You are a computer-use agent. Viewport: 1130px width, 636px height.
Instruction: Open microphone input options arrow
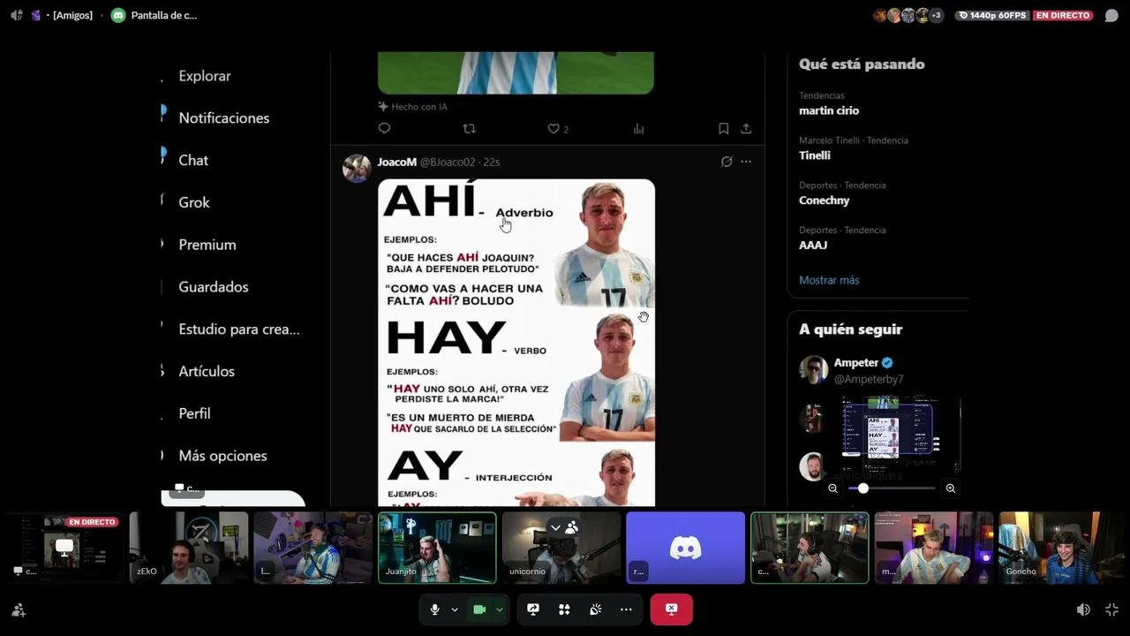pyautogui.click(x=455, y=609)
